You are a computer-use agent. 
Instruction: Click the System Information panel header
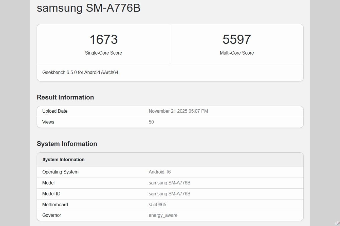pyautogui.click(x=63, y=160)
